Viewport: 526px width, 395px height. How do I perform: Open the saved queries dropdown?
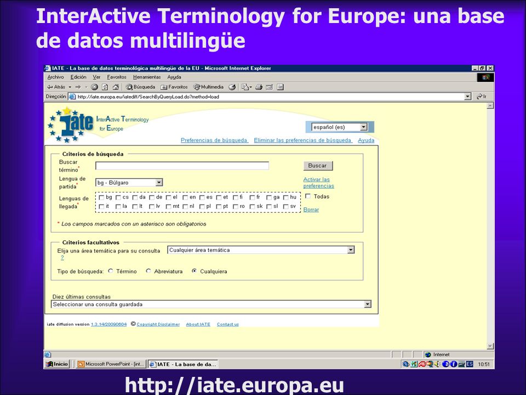point(211,304)
